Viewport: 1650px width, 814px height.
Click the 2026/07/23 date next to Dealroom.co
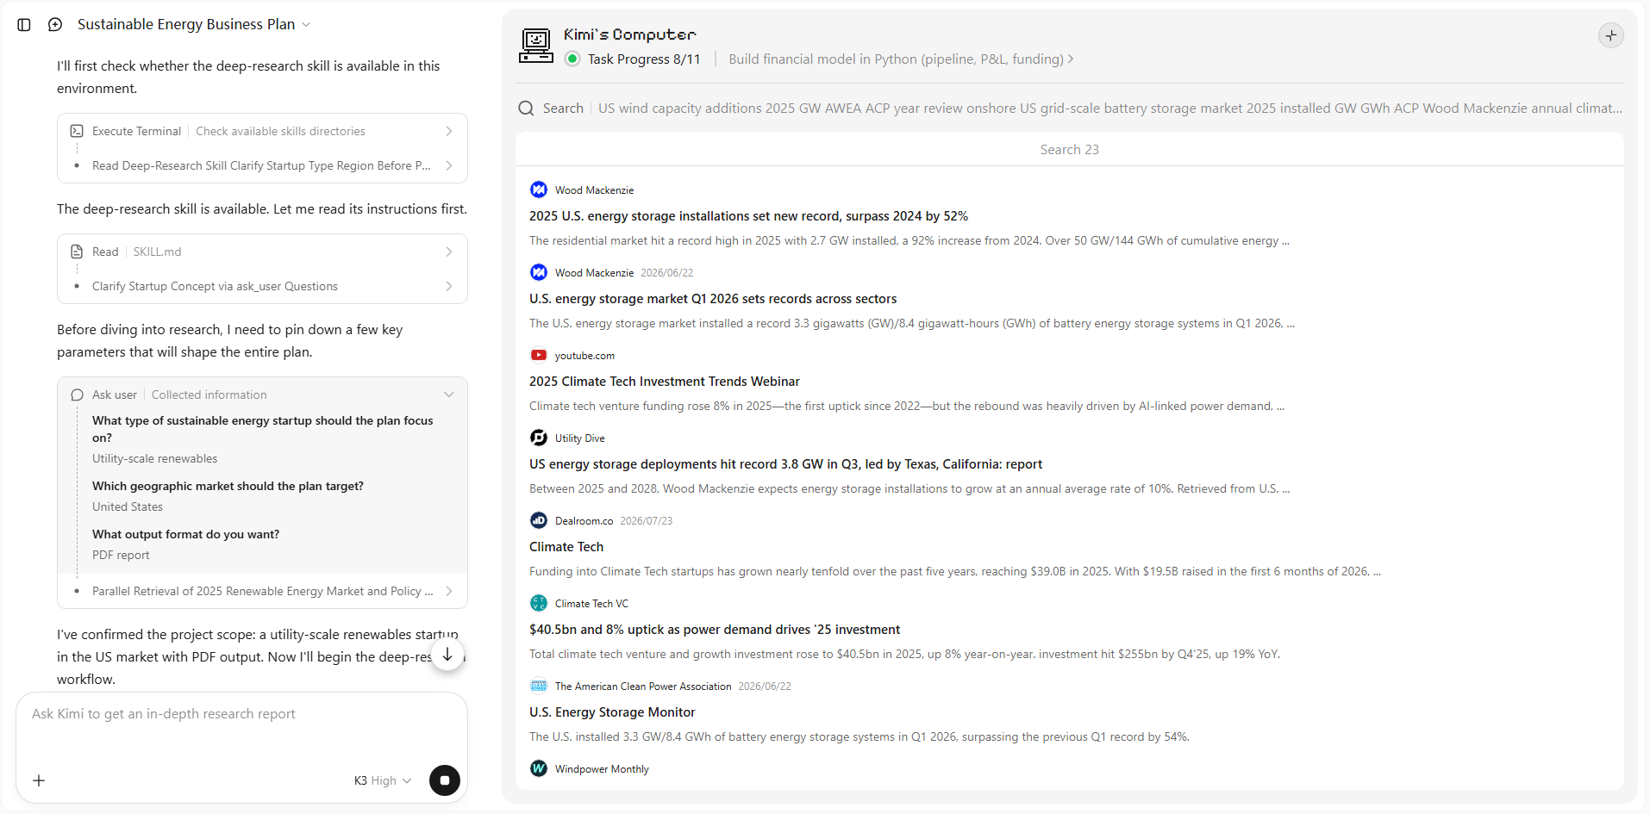point(647,521)
